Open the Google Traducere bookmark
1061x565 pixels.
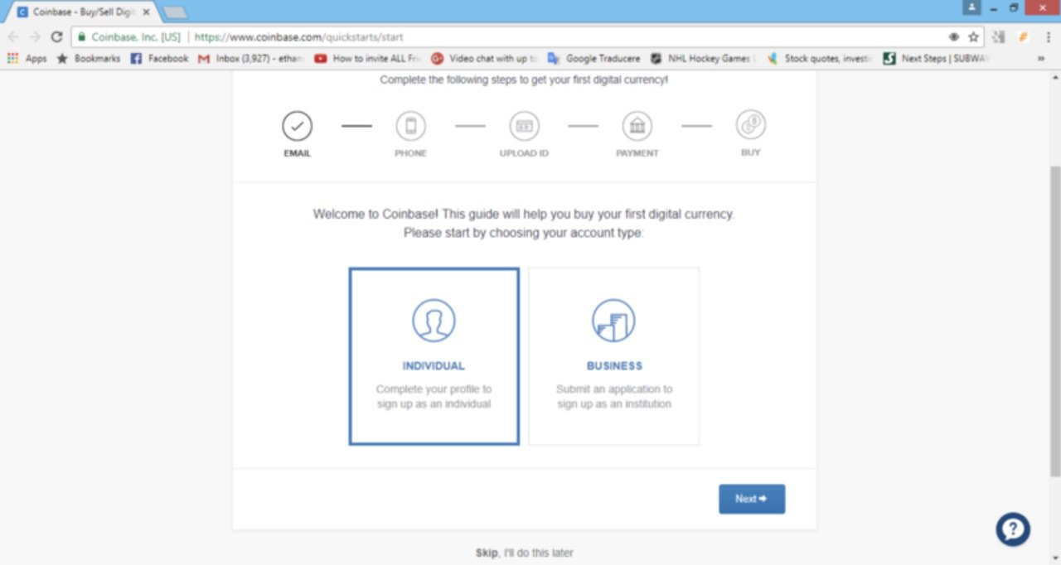pos(593,59)
